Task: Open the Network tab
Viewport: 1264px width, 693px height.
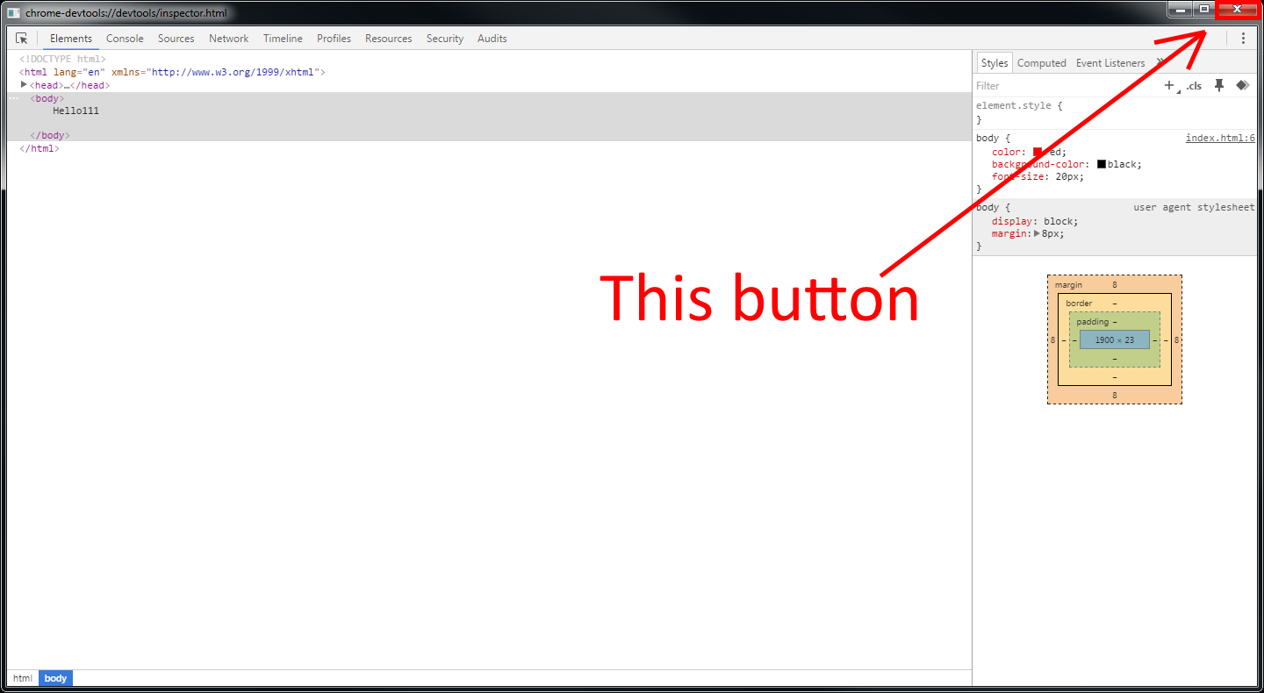Action: click(x=228, y=39)
